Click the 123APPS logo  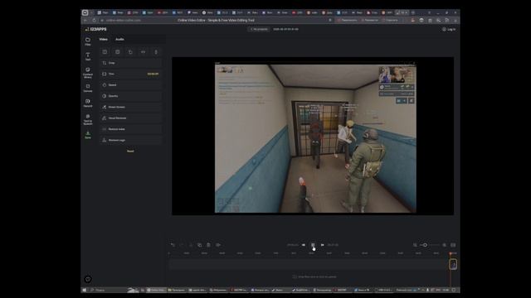[x=96, y=30]
